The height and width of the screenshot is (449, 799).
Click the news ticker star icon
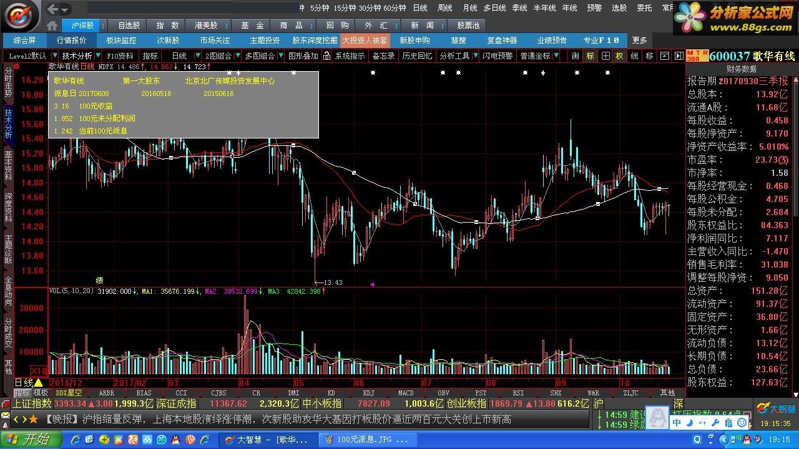tap(33, 419)
